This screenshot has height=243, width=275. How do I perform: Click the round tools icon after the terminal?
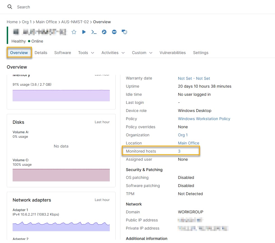[104, 32]
